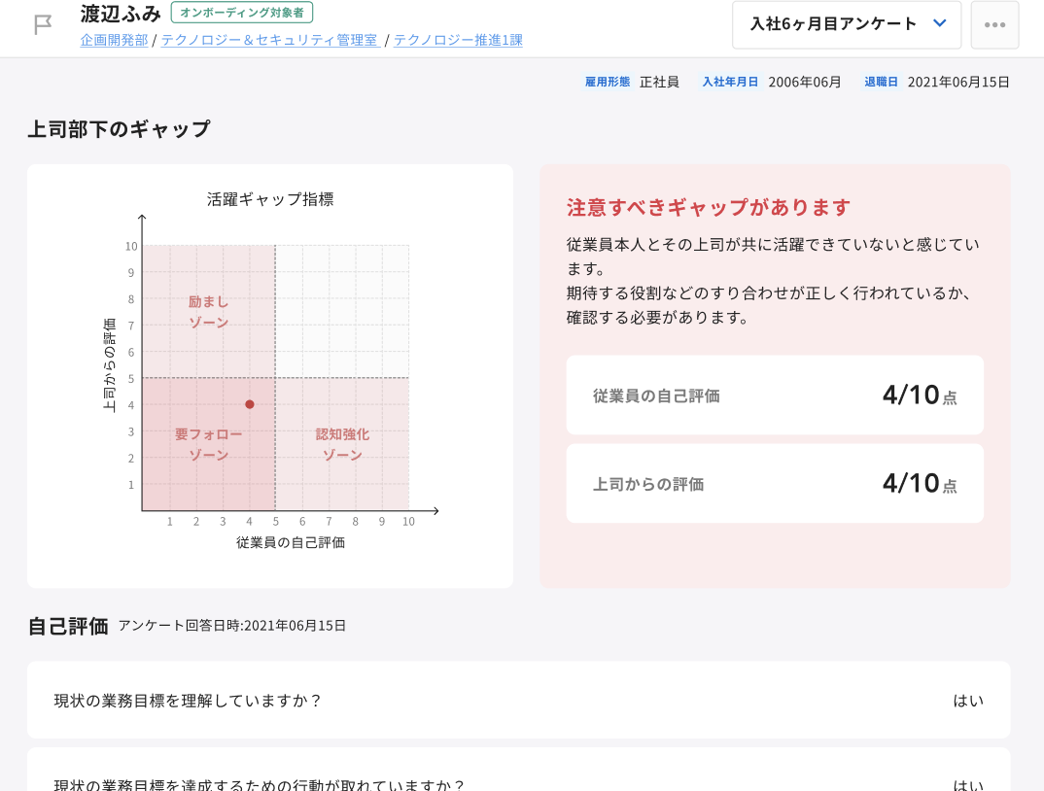
Task: Click the オンボーディング対象者 badge
Action: [242, 13]
